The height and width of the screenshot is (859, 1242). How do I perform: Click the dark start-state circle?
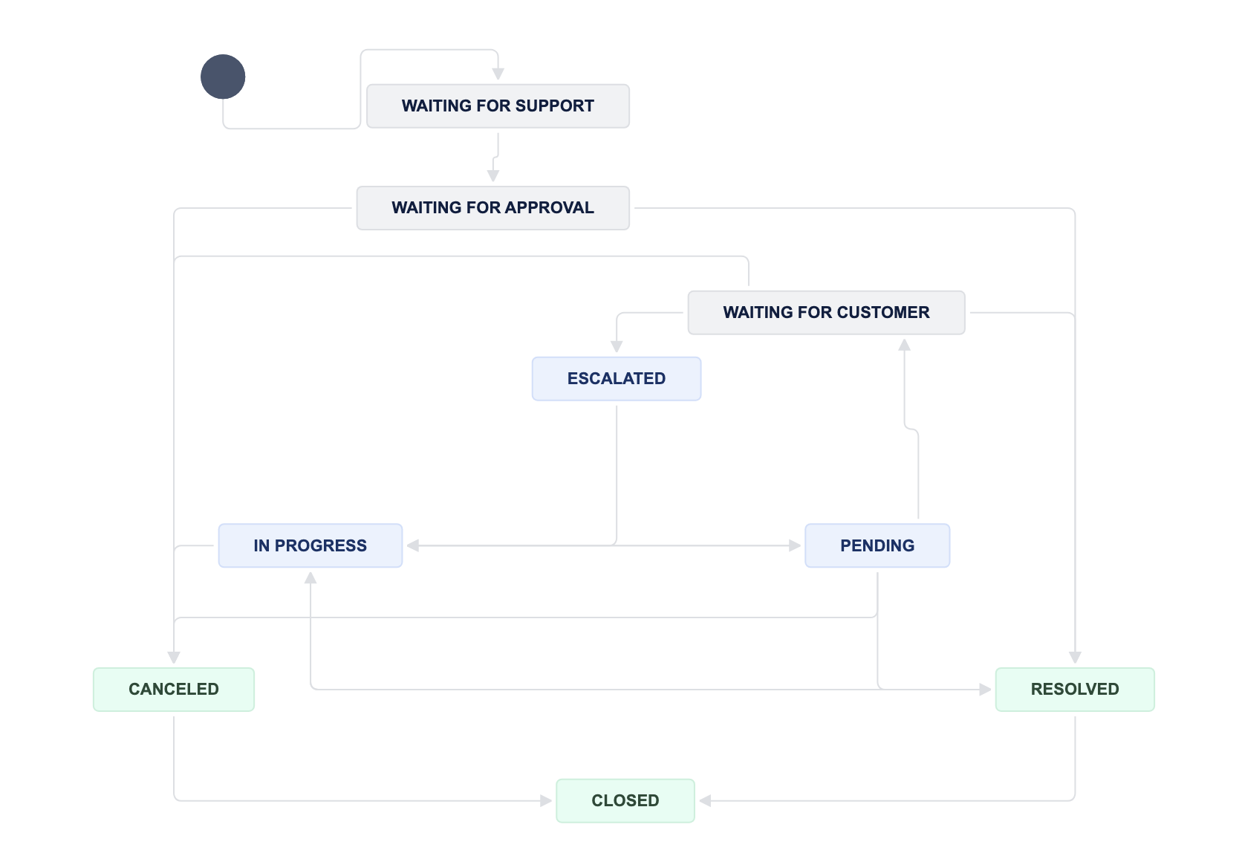(x=223, y=77)
